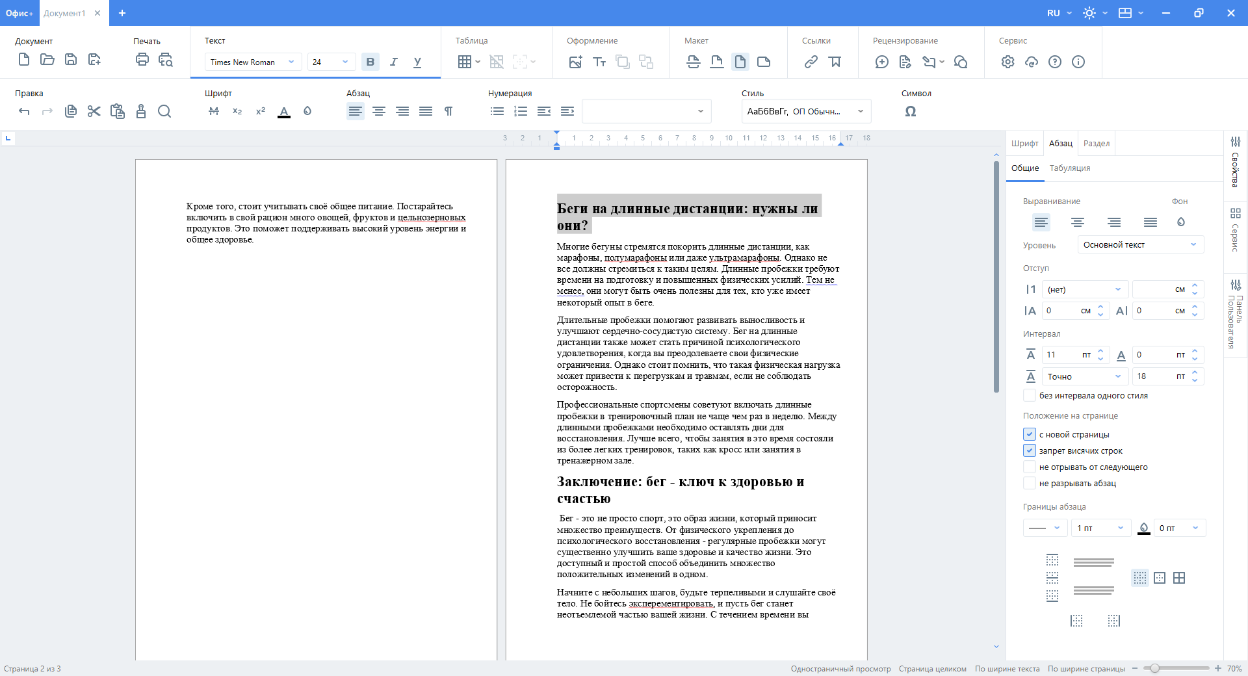Cut the selected text

pyautogui.click(x=94, y=111)
